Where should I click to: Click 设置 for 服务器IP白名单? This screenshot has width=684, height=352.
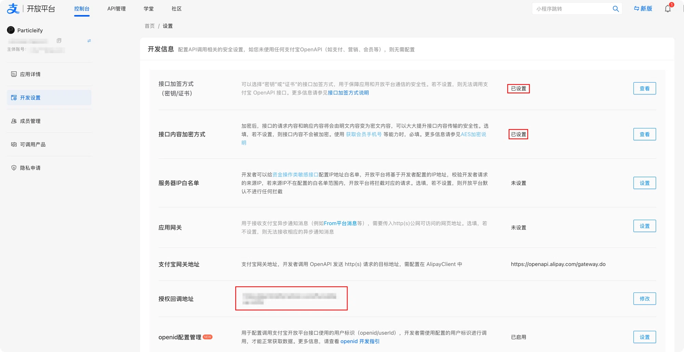click(x=644, y=183)
